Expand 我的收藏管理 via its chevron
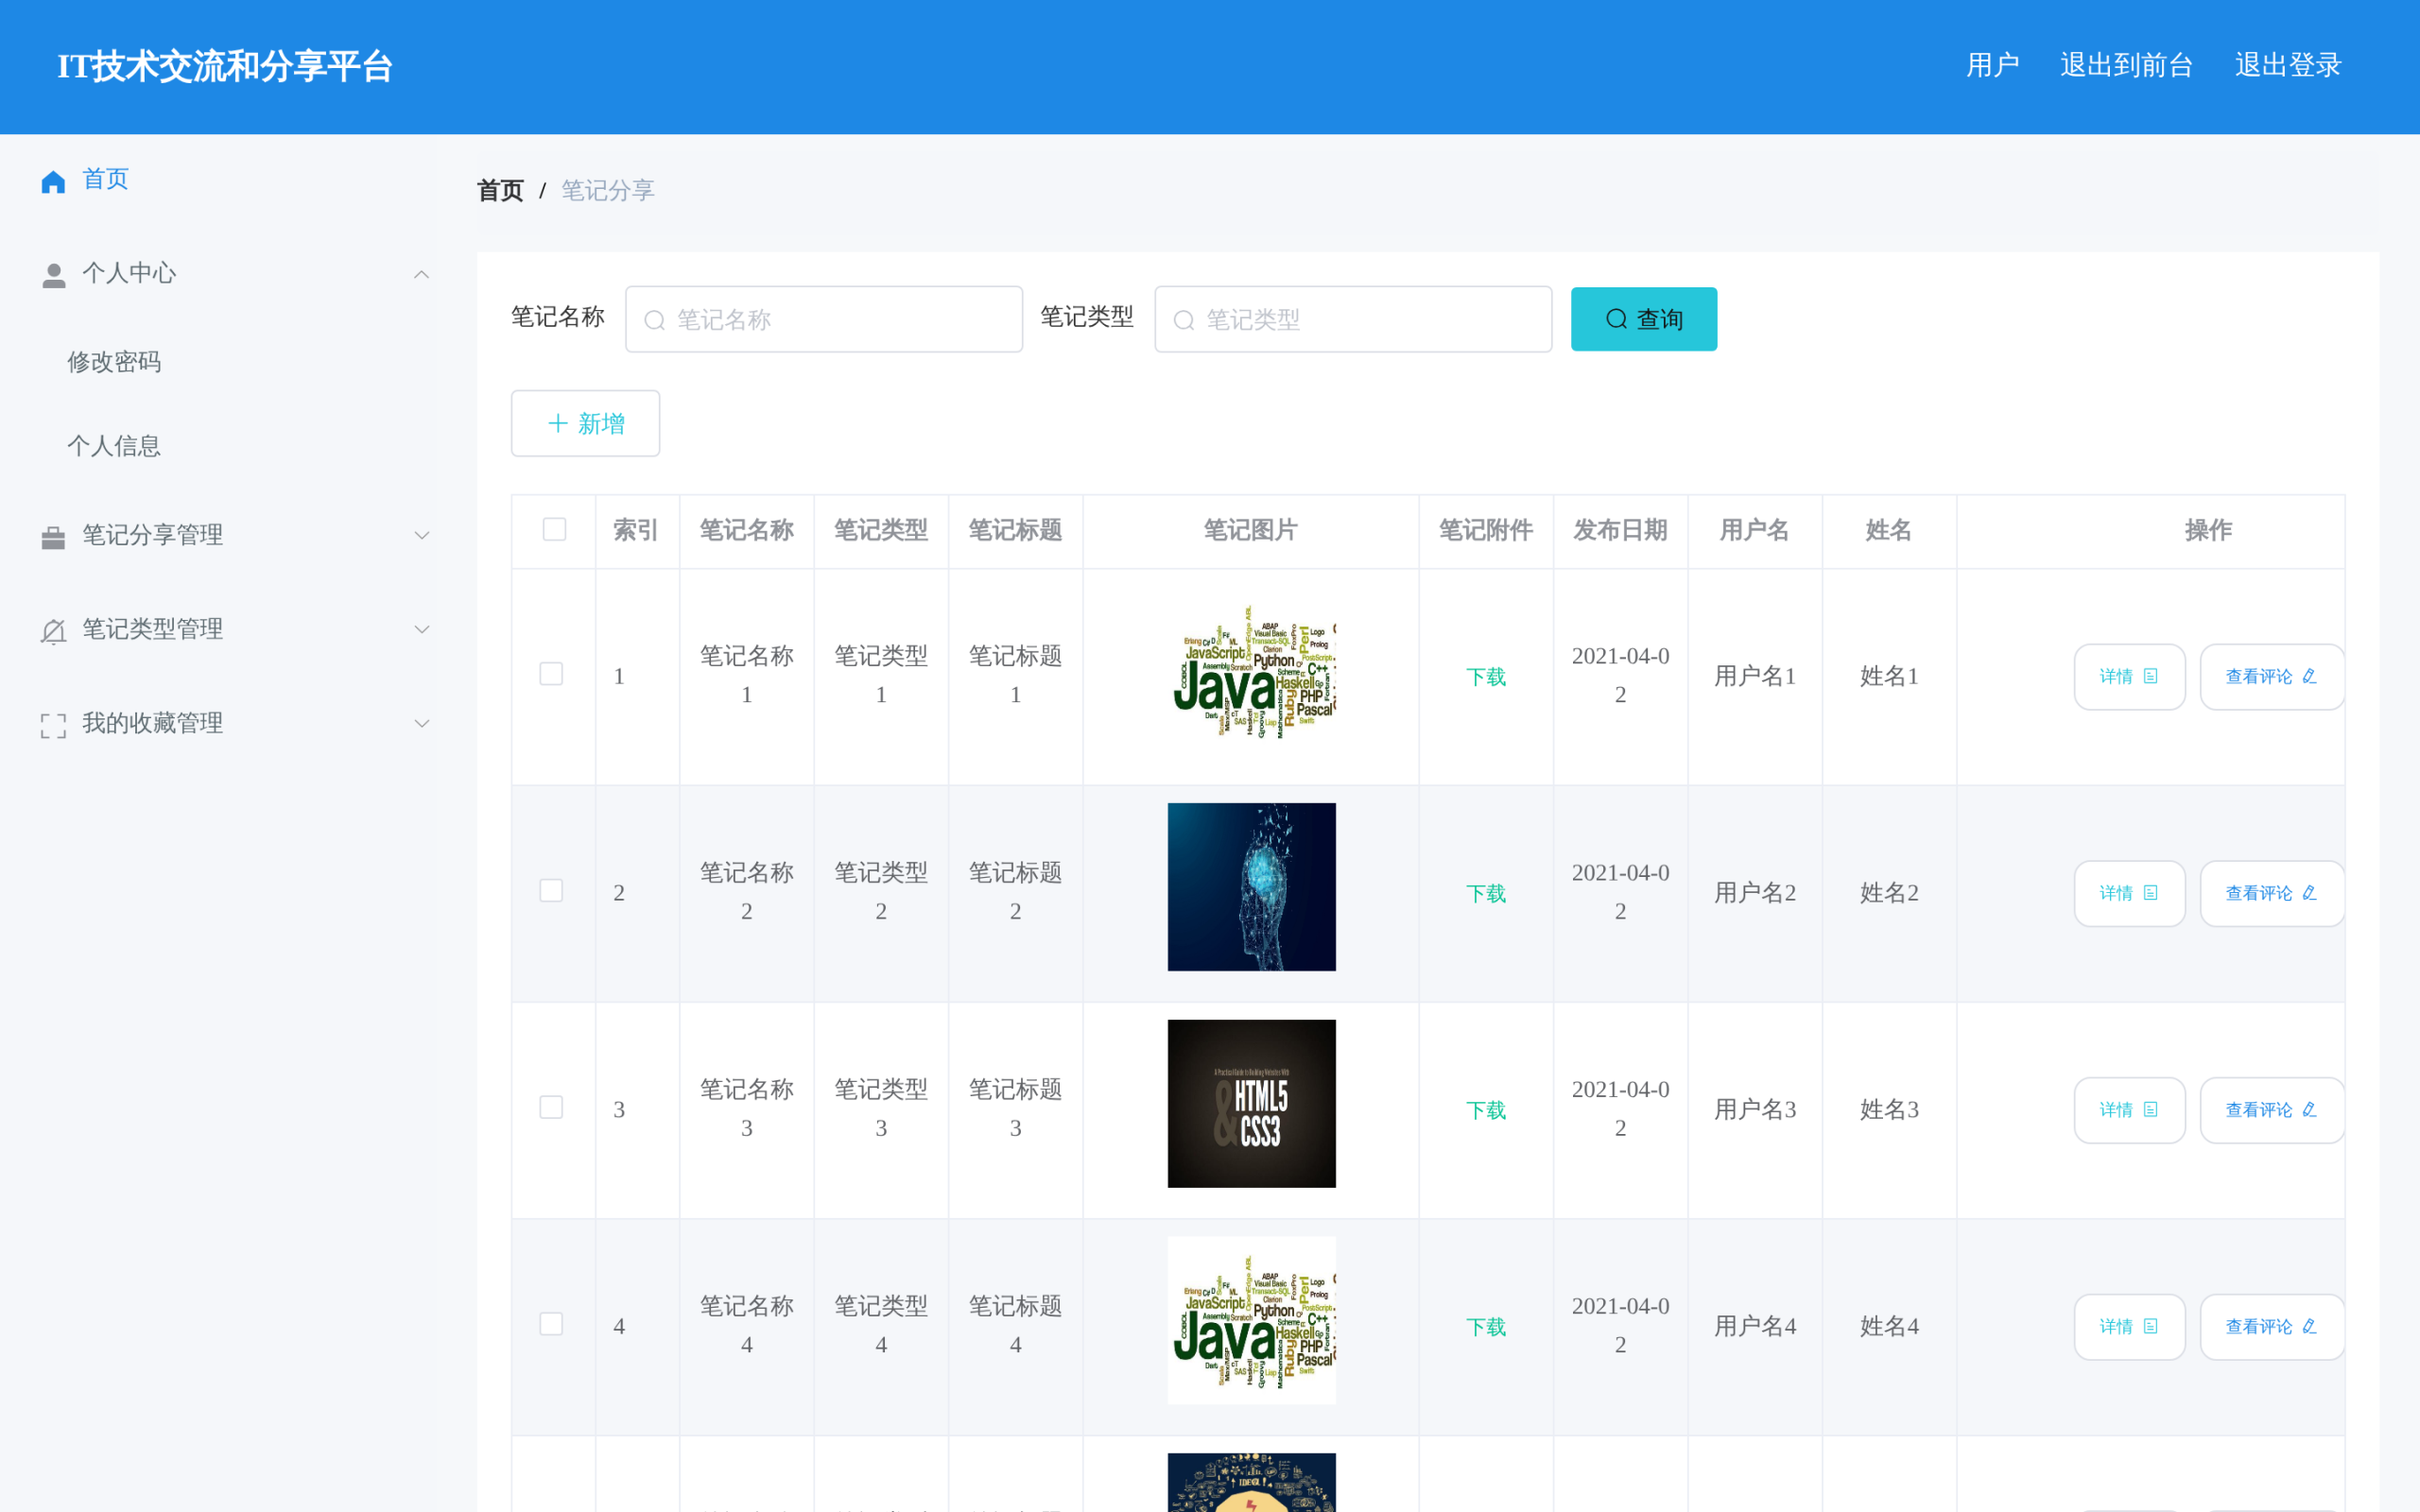Screen dimensions: 2420x1512 pos(422,724)
